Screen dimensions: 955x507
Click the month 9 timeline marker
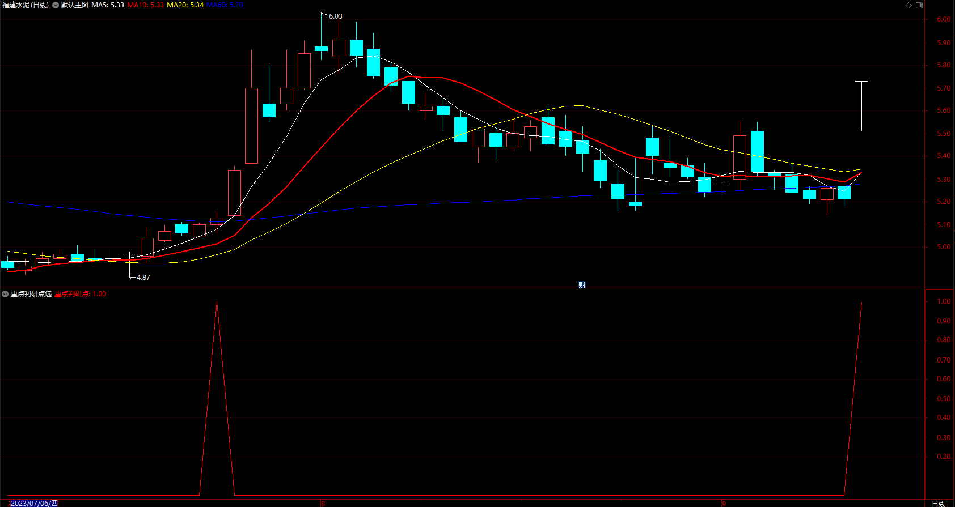(x=724, y=503)
